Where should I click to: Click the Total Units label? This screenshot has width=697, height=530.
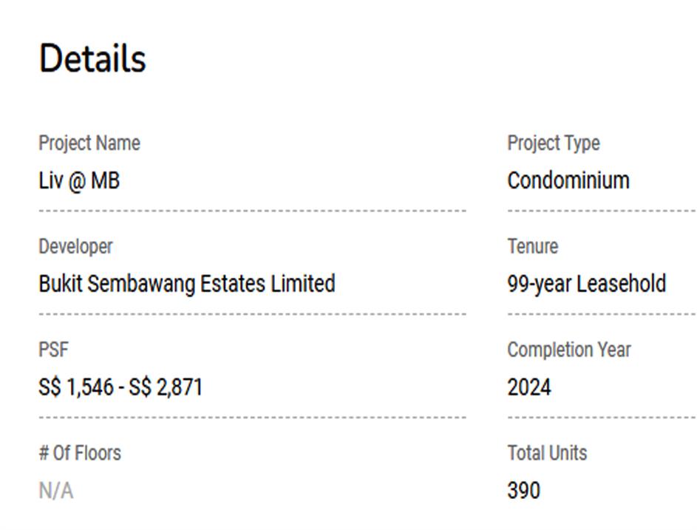546,453
